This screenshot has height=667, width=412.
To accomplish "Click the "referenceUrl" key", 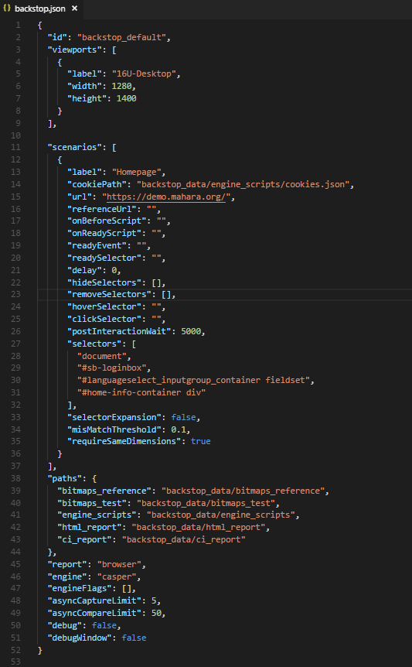I will [x=101, y=209].
